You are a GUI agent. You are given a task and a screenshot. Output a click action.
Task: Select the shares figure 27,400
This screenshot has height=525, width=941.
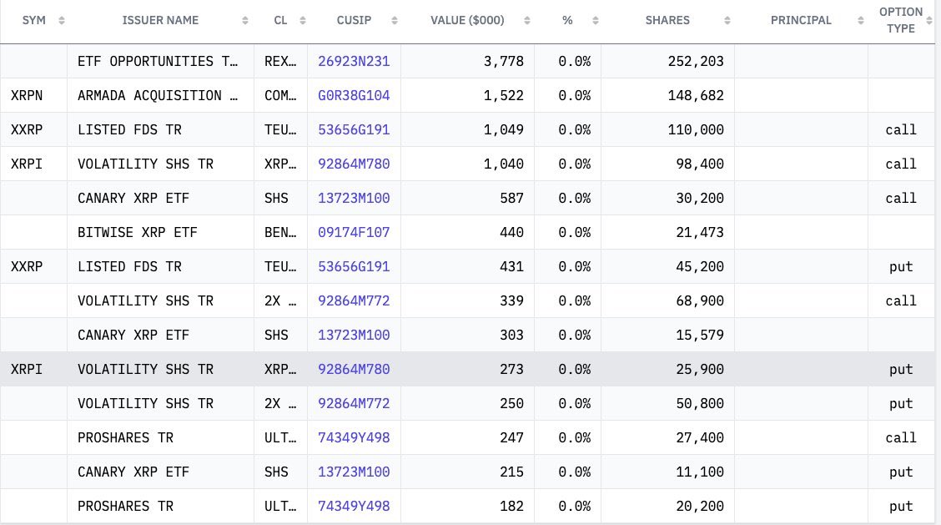[x=700, y=438]
